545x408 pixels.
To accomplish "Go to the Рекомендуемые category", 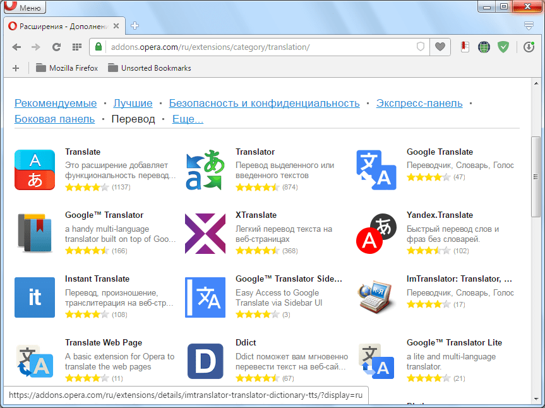I will coord(56,104).
